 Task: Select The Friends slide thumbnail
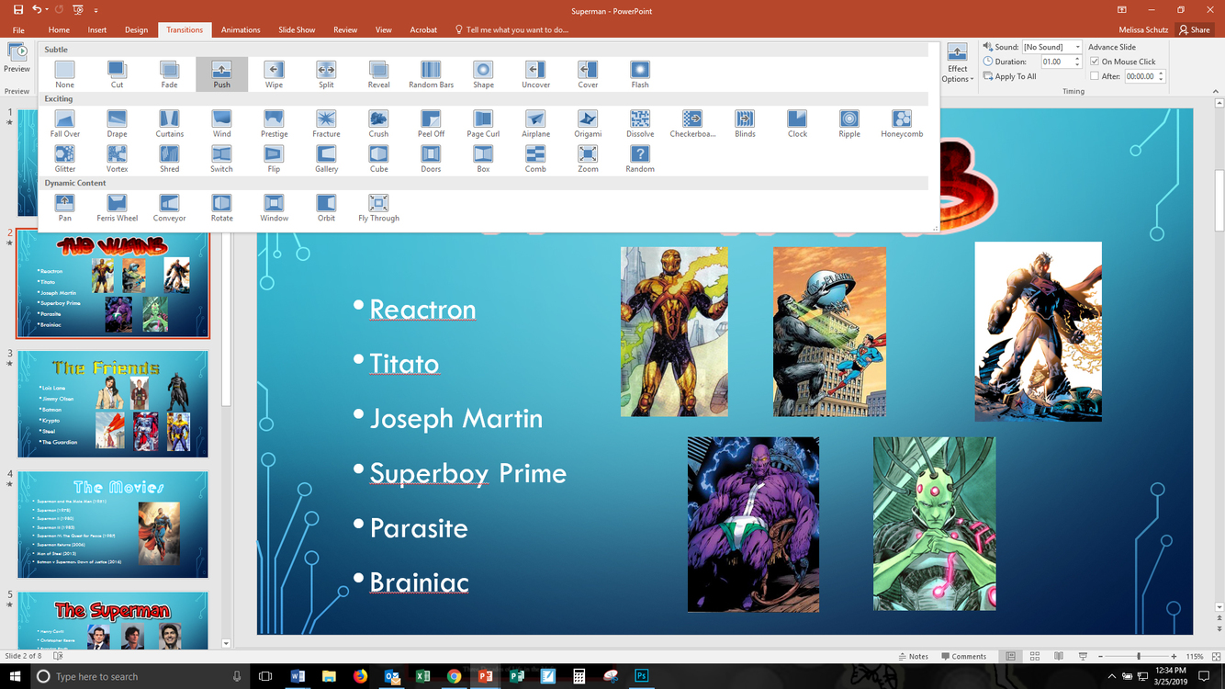[112, 404]
